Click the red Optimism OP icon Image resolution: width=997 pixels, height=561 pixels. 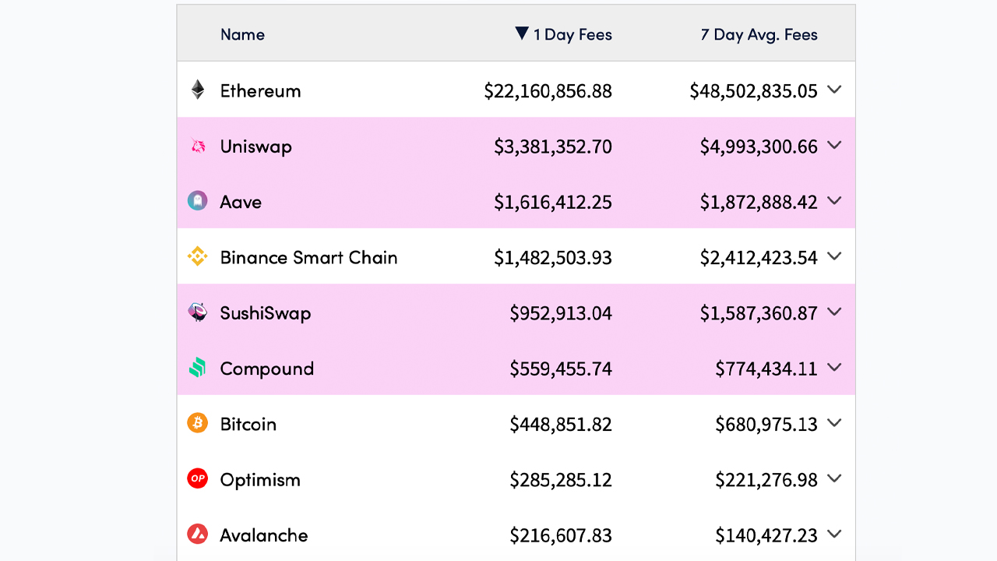coord(198,478)
